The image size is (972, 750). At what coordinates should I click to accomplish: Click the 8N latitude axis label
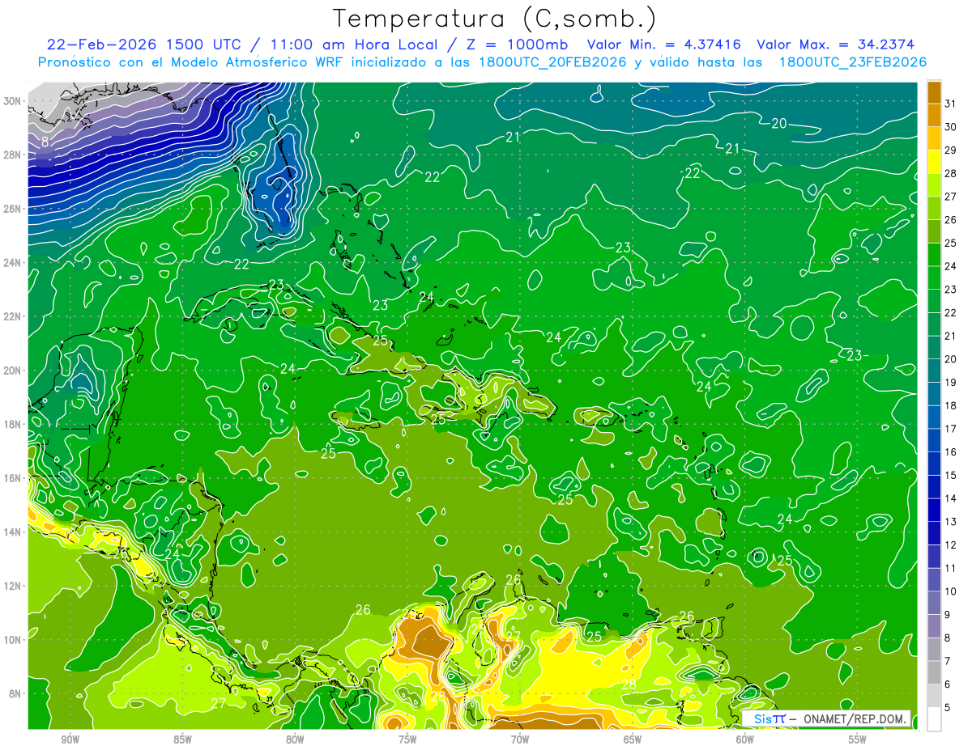point(16,693)
